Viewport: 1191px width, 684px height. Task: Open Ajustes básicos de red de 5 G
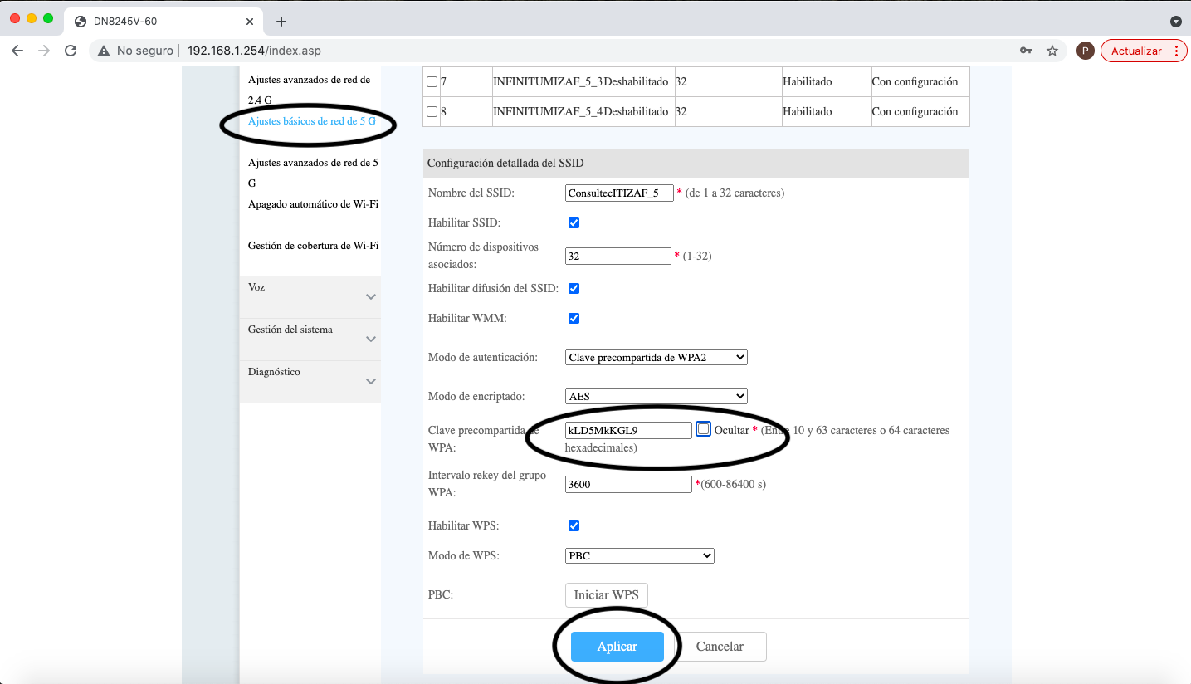tap(311, 121)
